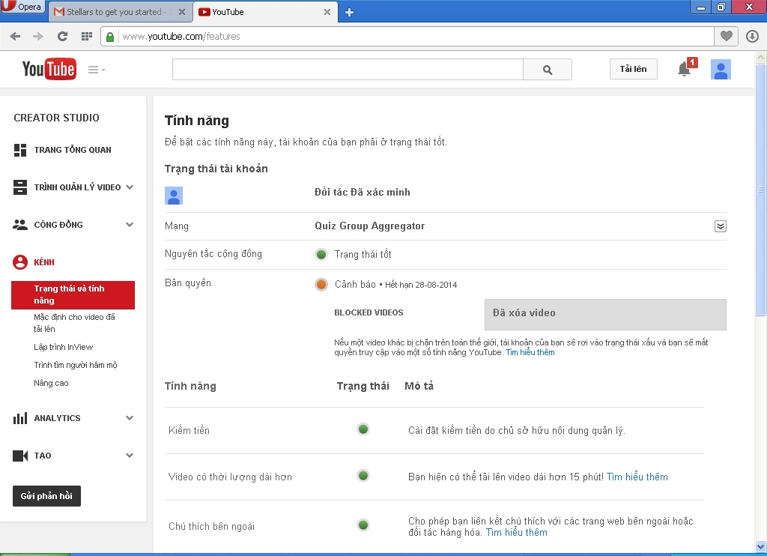
Task: Open Mặc định cho video đã tải lên
Action: click(x=74, y=323)
